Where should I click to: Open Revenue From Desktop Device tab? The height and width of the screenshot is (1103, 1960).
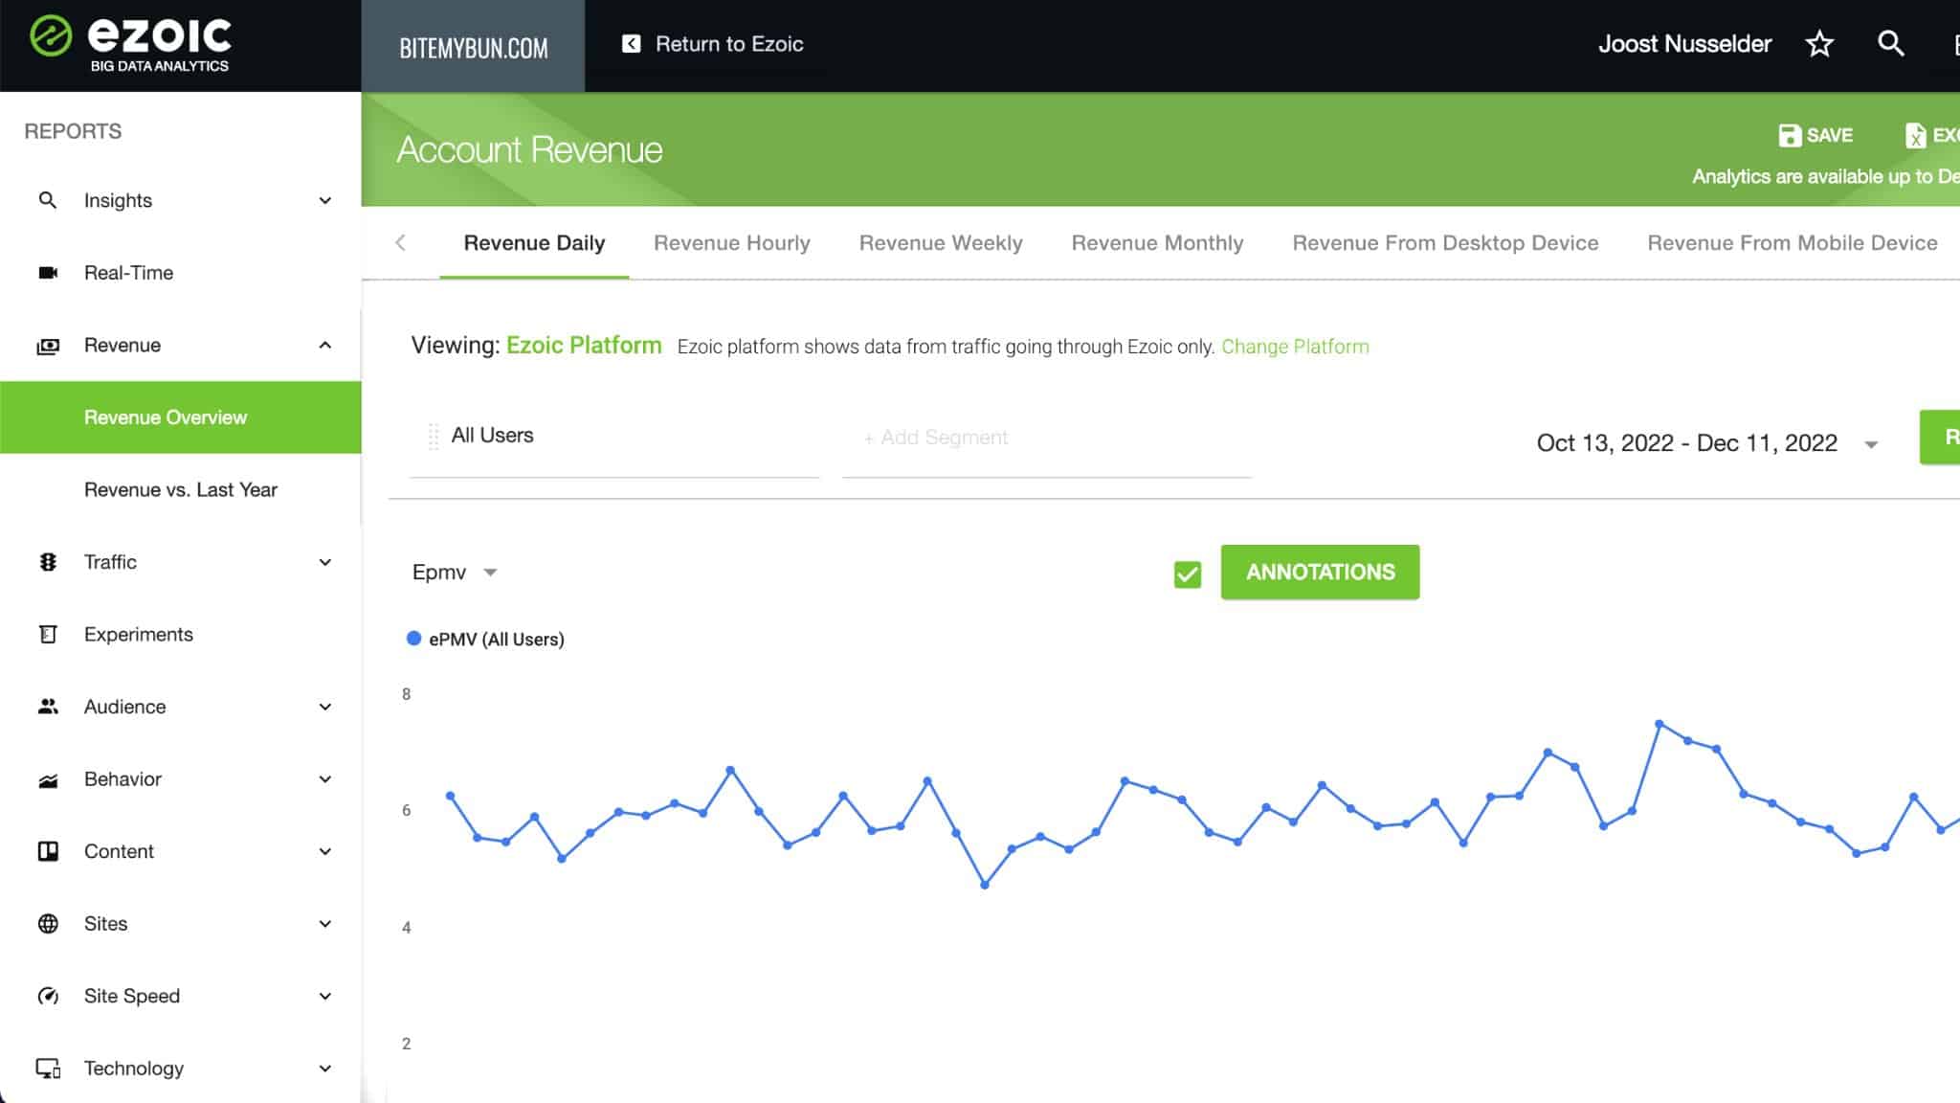[x=1445, y=243]
